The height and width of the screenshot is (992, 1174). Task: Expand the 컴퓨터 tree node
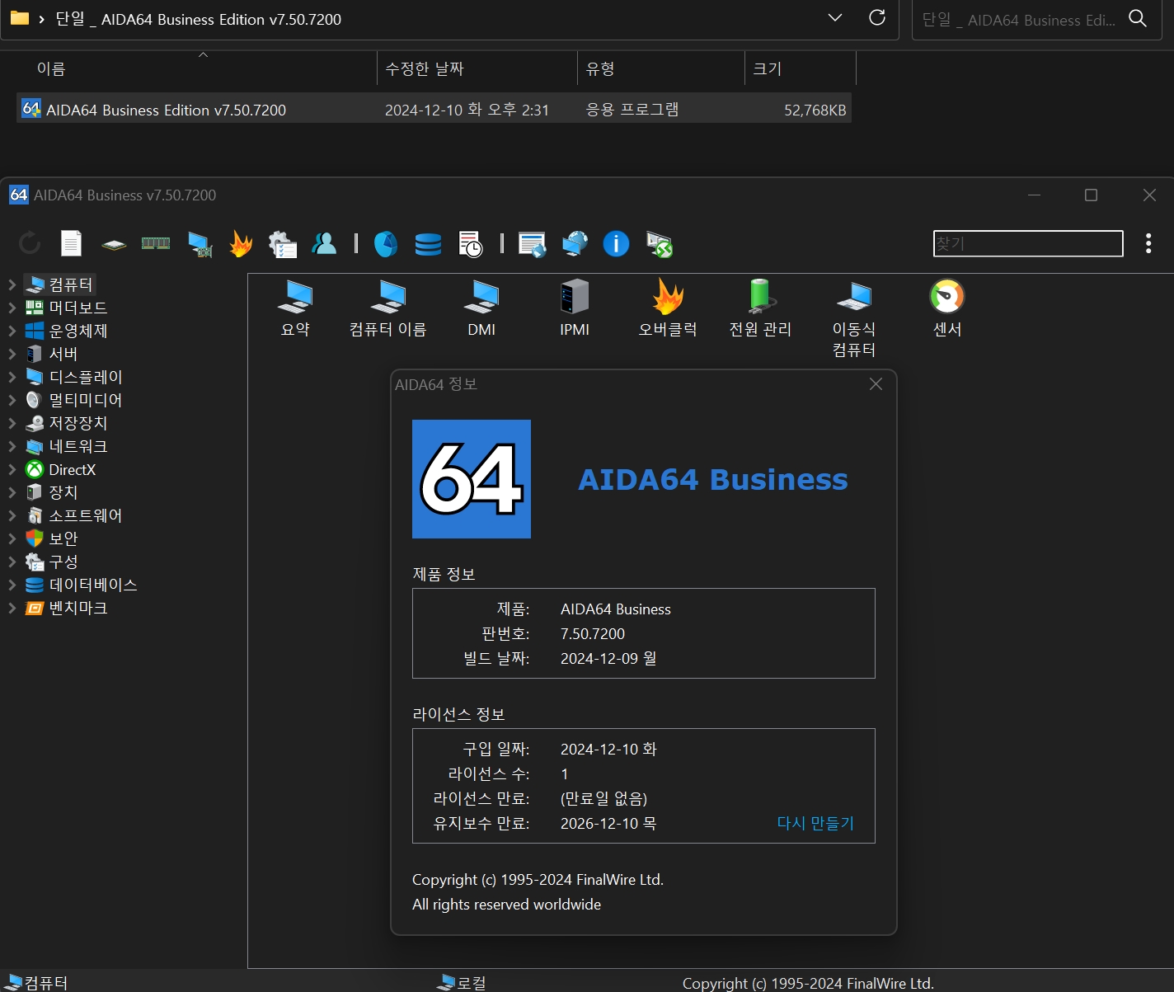click(12, 284)
